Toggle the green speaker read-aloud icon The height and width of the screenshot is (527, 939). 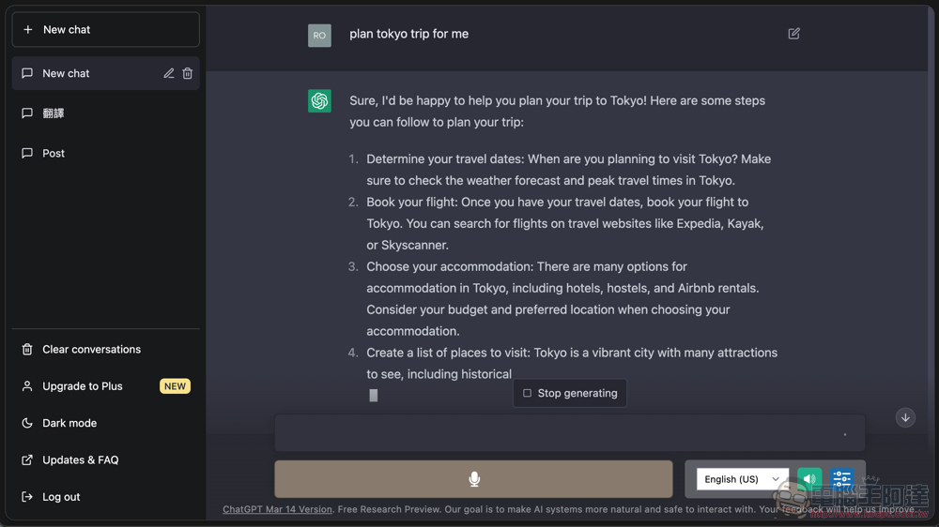click(809, 478)
